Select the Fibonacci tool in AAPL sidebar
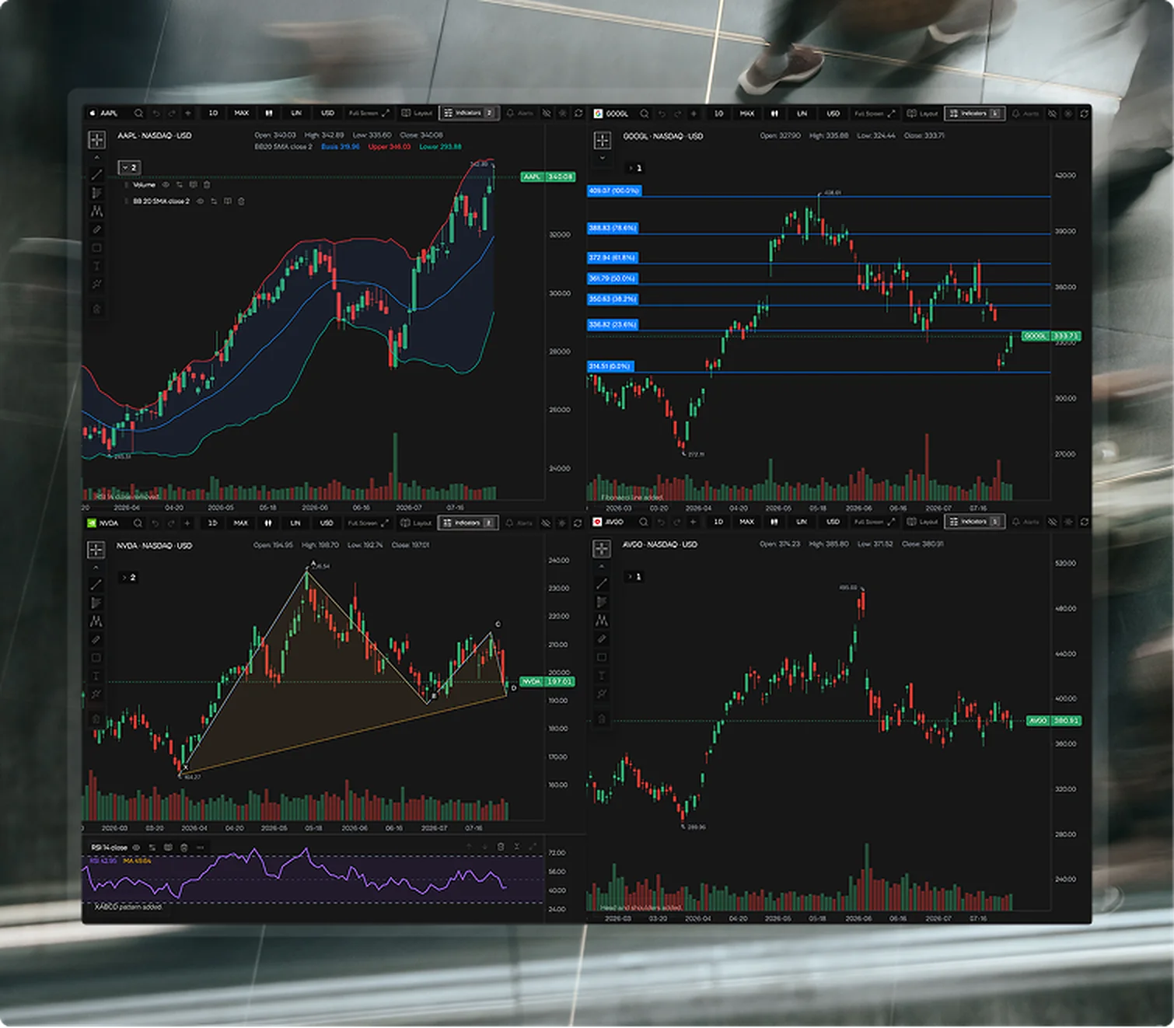The height and width of the screenshot is (1028, 1174). (x=96, y=193)
